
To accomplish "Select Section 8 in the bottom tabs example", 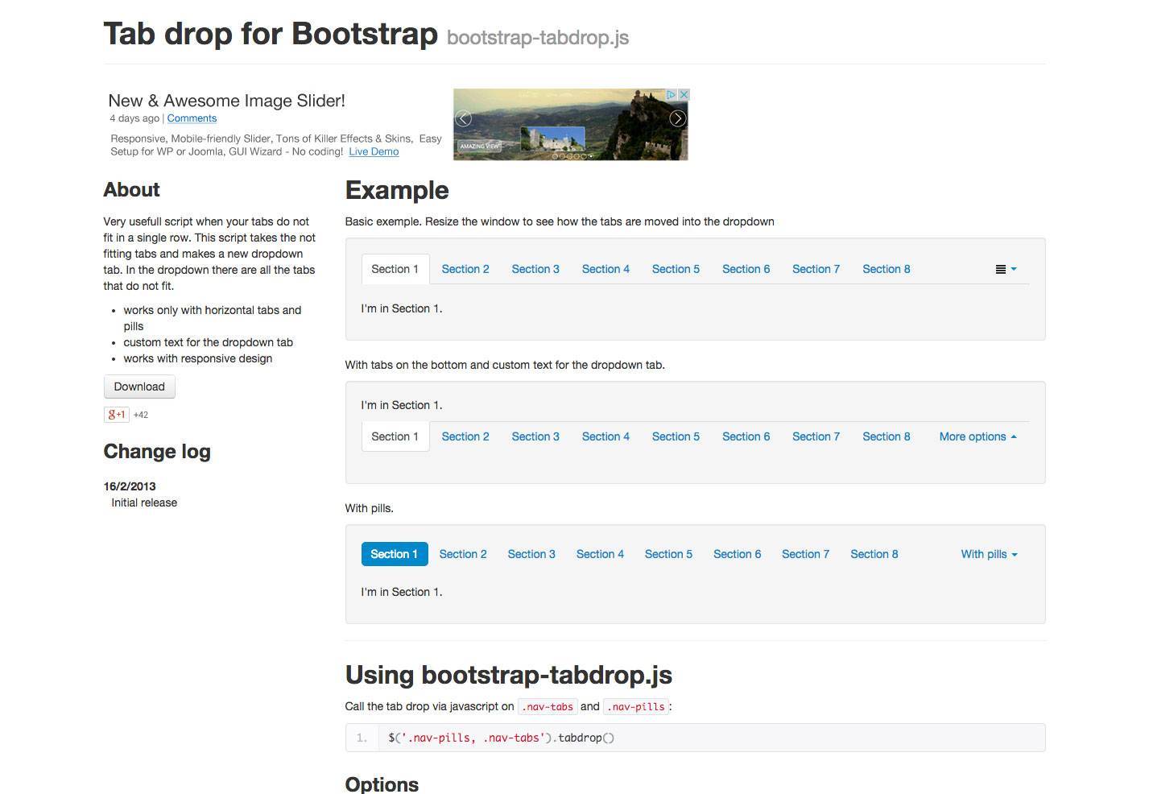I will pyautogui.click(x=887, y=436).
